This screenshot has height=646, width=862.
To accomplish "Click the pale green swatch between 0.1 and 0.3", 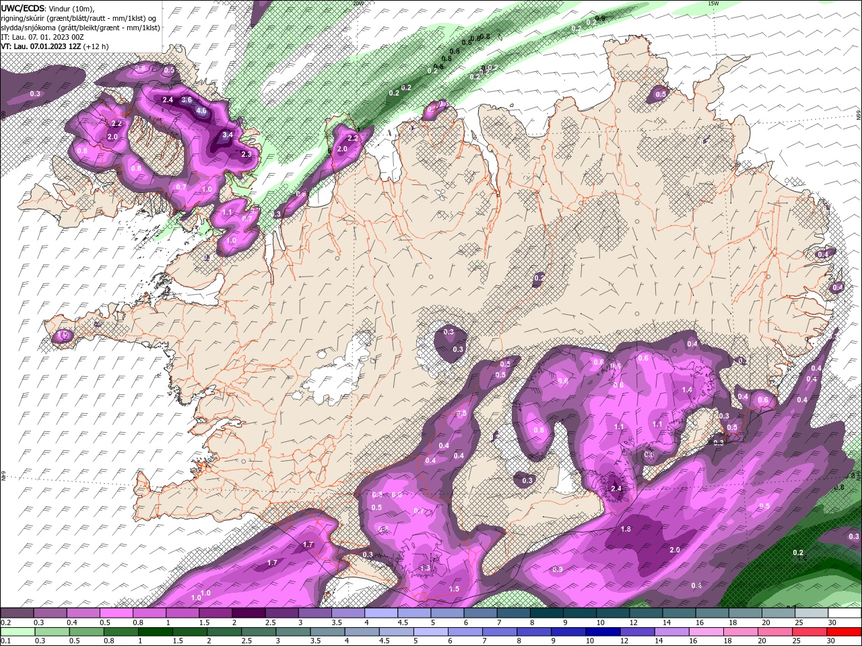I will tap(18, 632).
